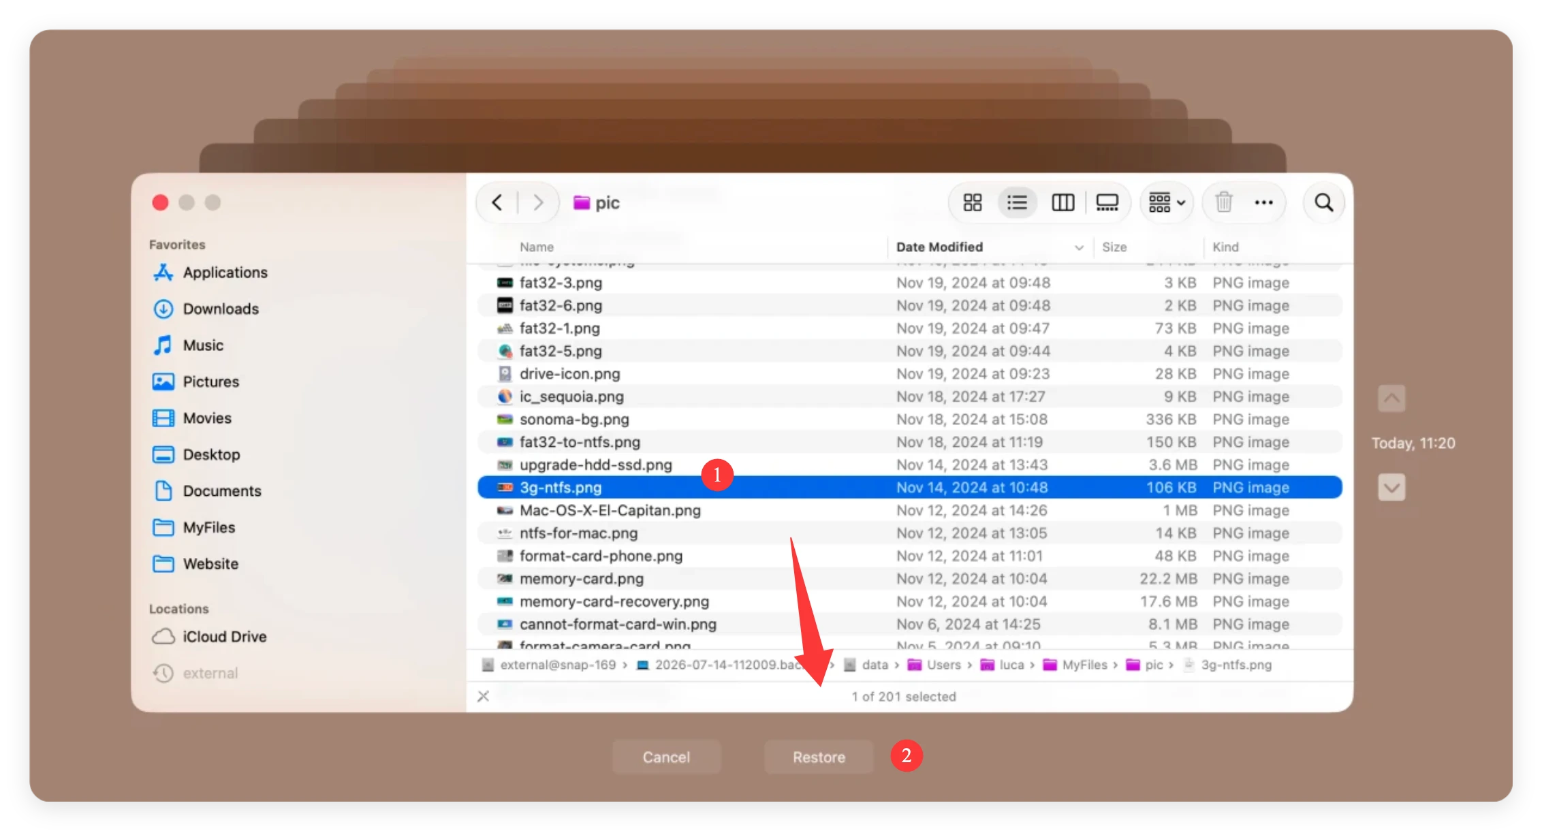Select file upgrade-hdd-ssd.png

pyautogui.click(x=910, y=465)
